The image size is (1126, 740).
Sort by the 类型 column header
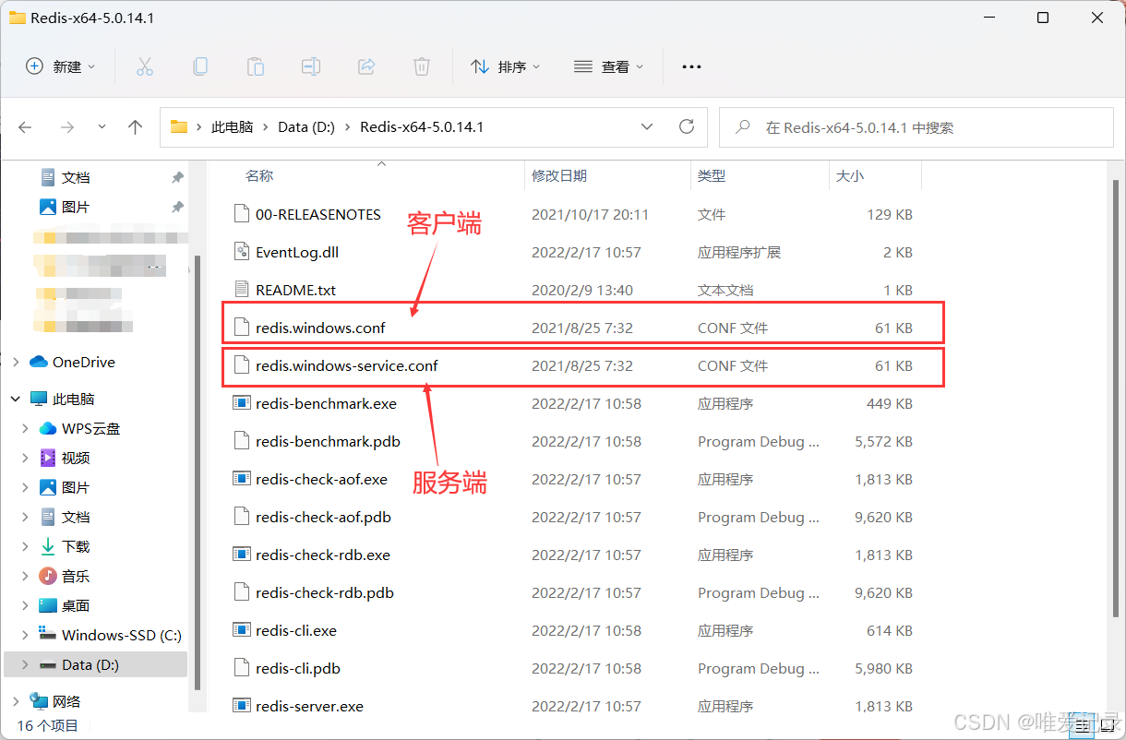712,175
